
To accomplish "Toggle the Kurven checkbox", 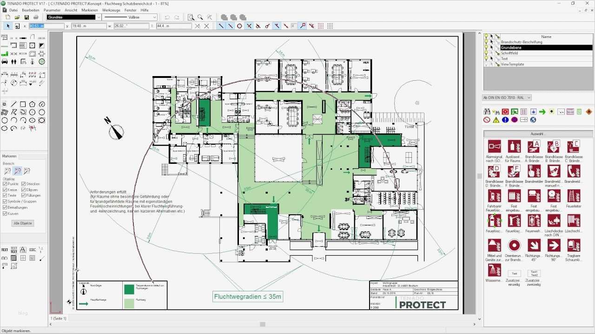I will 5,213.
